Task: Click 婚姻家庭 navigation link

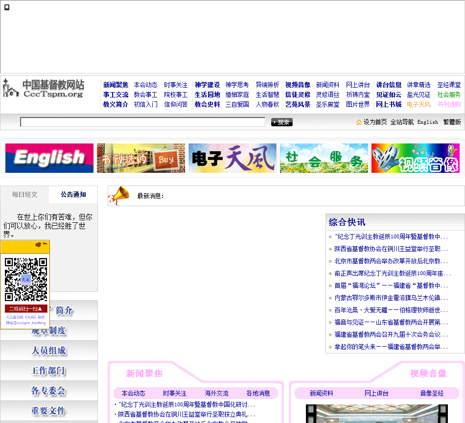Action: point(237,94)
